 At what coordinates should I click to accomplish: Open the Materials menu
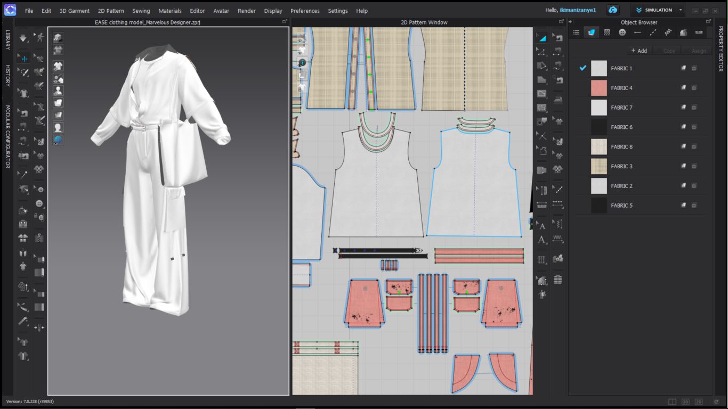pyautogui.click(x=169, y=11)
